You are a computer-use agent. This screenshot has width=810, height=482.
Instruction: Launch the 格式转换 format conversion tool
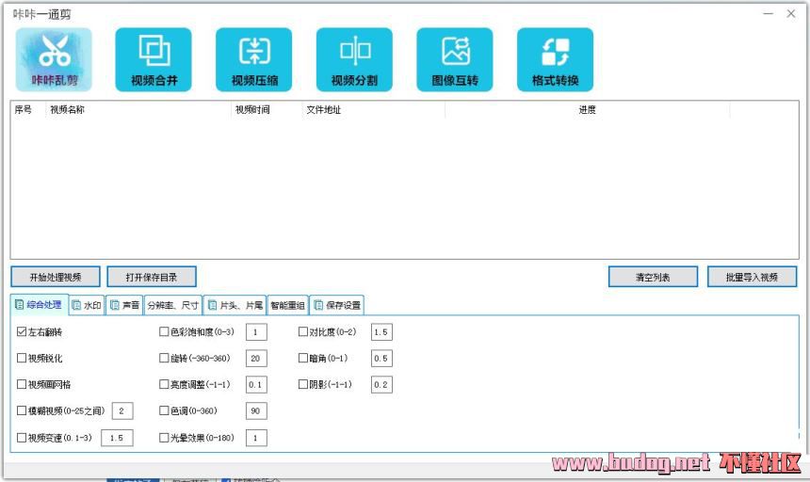[x=555, y=58]
